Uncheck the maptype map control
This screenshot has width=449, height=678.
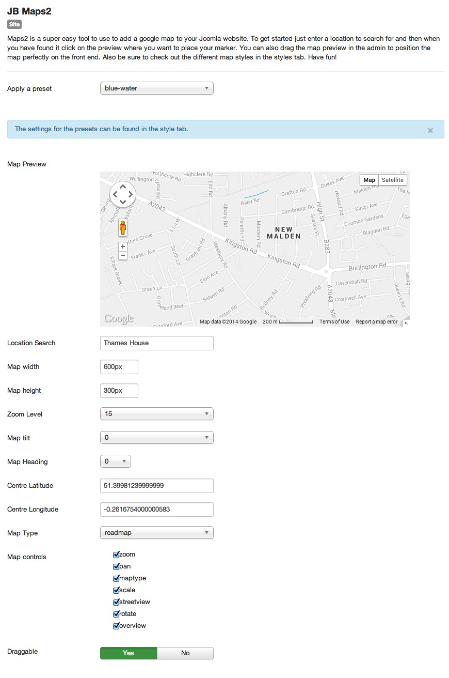(116, 578)
